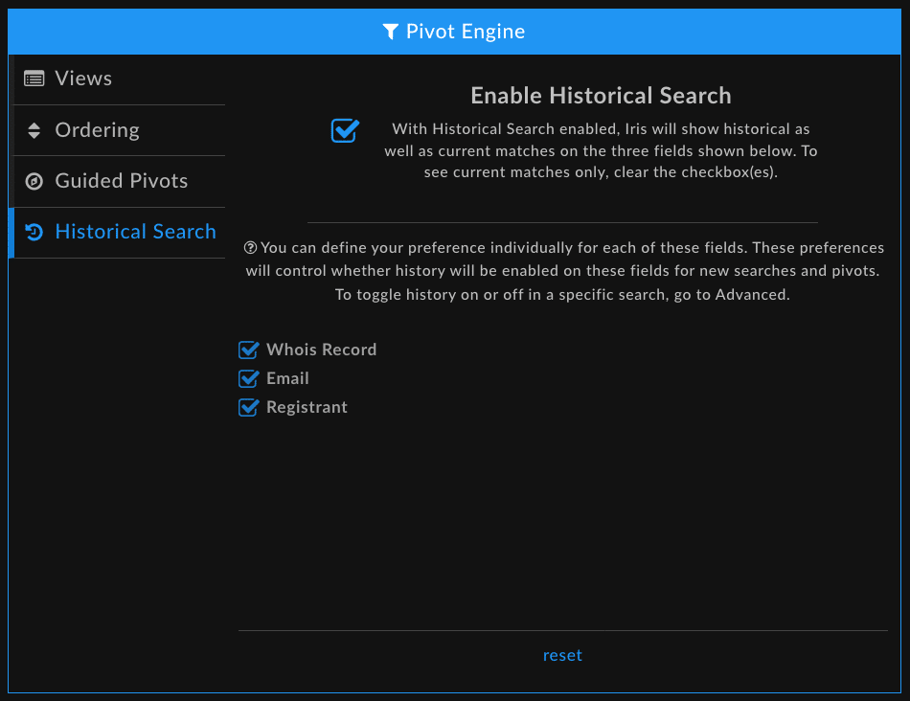Click the reset link
910x701 pixels.
[562, 655]
